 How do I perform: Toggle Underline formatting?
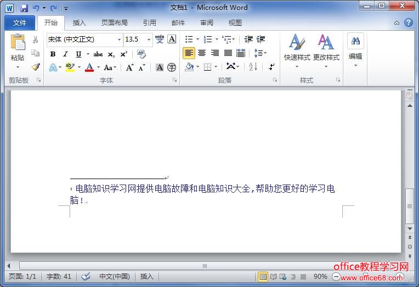point(78,54)
